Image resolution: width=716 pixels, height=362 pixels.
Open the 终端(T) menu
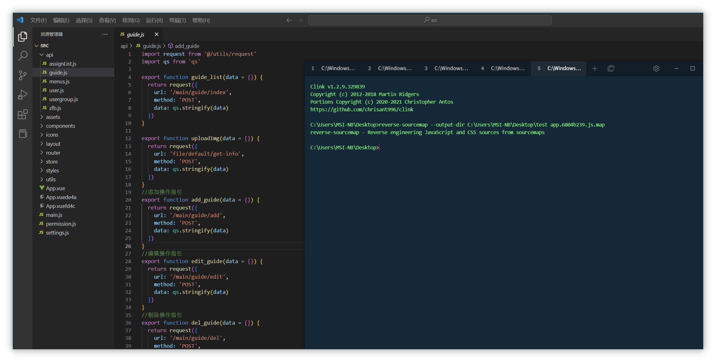click(177, 20)
